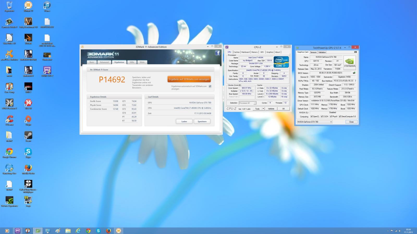Open the iTunes desktop shortcut
This screenshot has width=417, height=234.
click(x=47, y=7)
